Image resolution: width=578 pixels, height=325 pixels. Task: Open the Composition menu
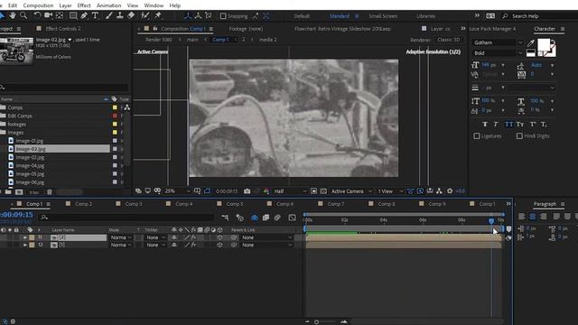click(38, 5)
